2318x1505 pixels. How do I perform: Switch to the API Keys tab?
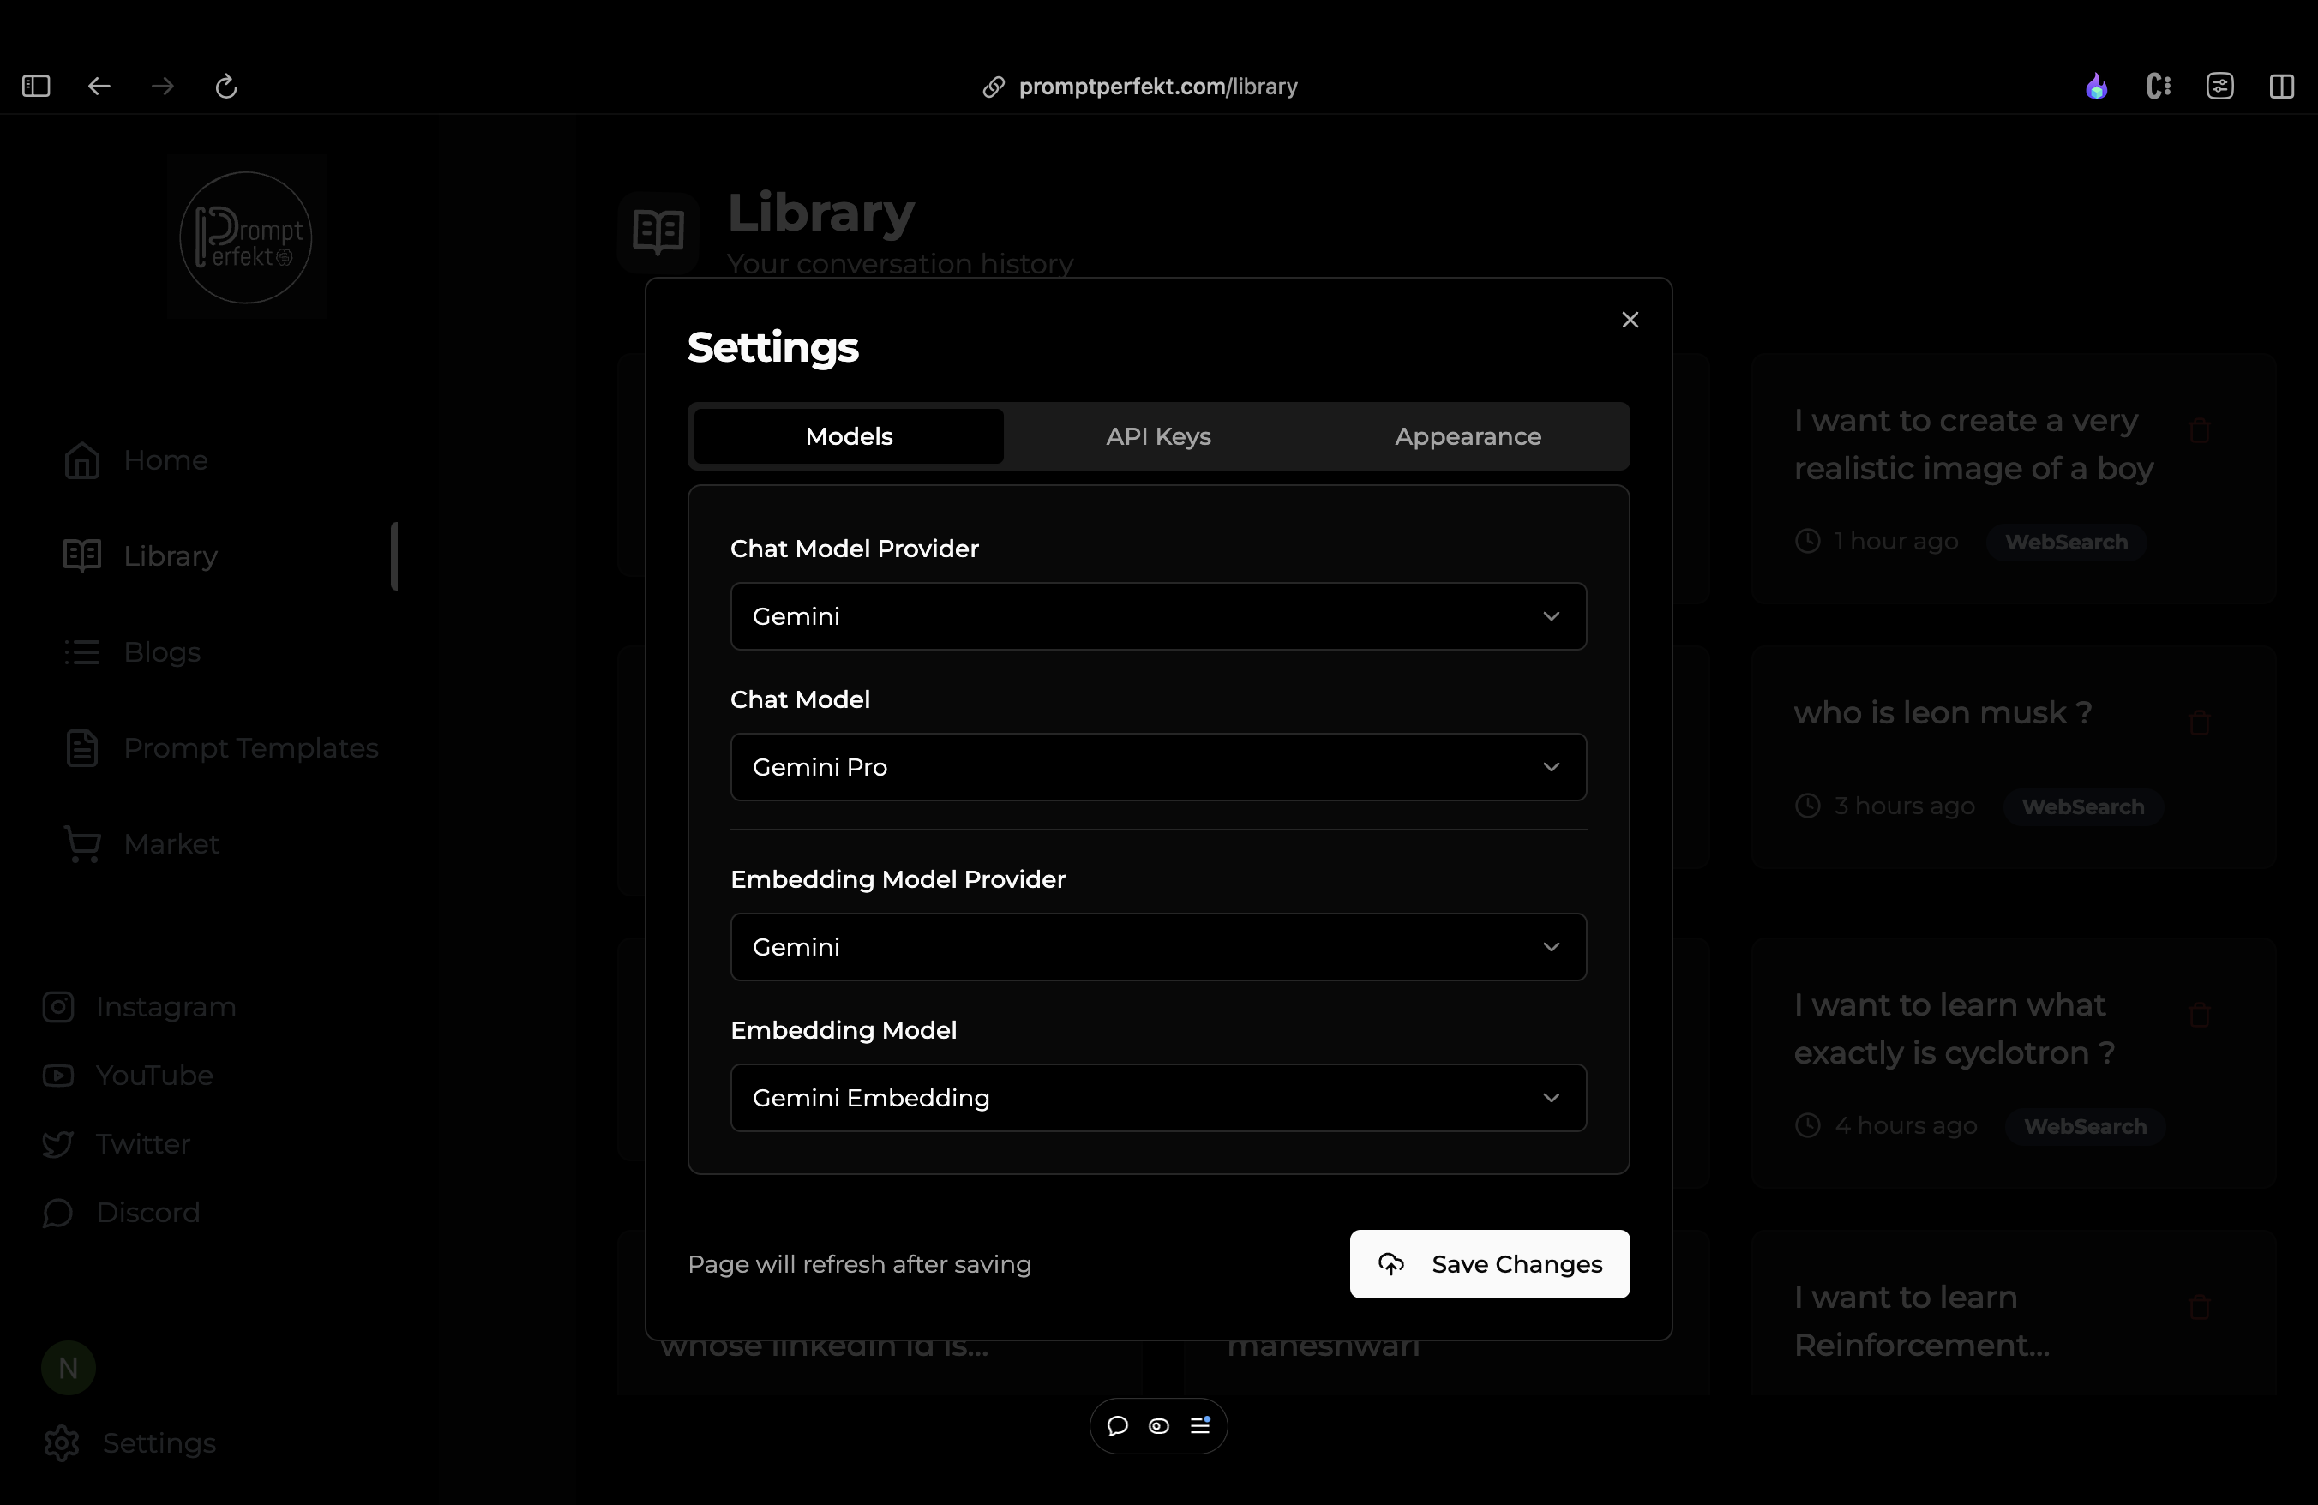(x=1157, y=436)
